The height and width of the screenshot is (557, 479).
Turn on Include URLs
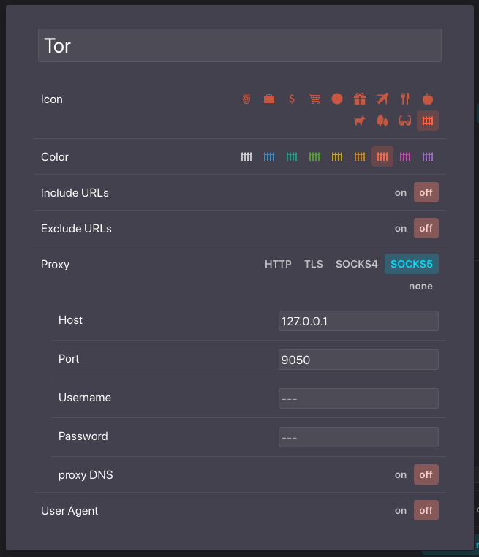[x=401, y=192]
